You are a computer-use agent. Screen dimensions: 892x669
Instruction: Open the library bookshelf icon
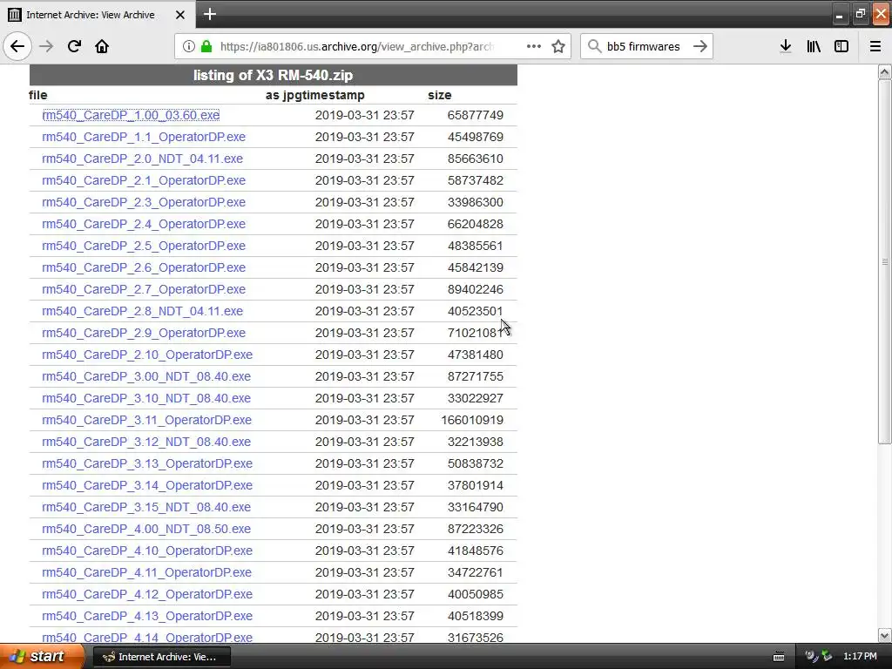814,46
